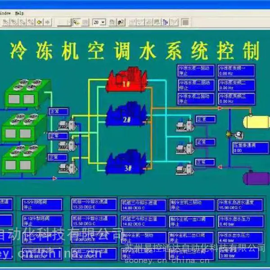Click the context help icon with question mark
The width and height of the screenshot is (270, 270).
click(121, 22)
